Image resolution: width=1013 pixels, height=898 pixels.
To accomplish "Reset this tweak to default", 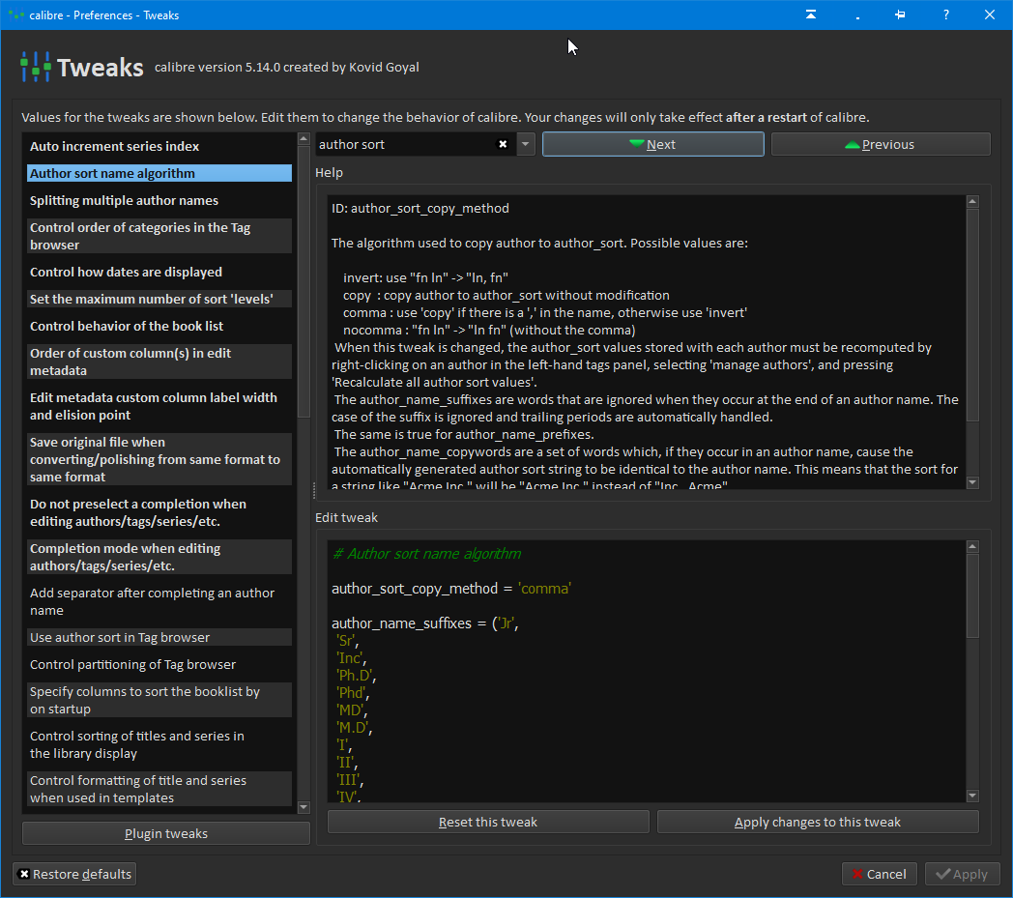I will pyautogui.click(x=488, y=822).
